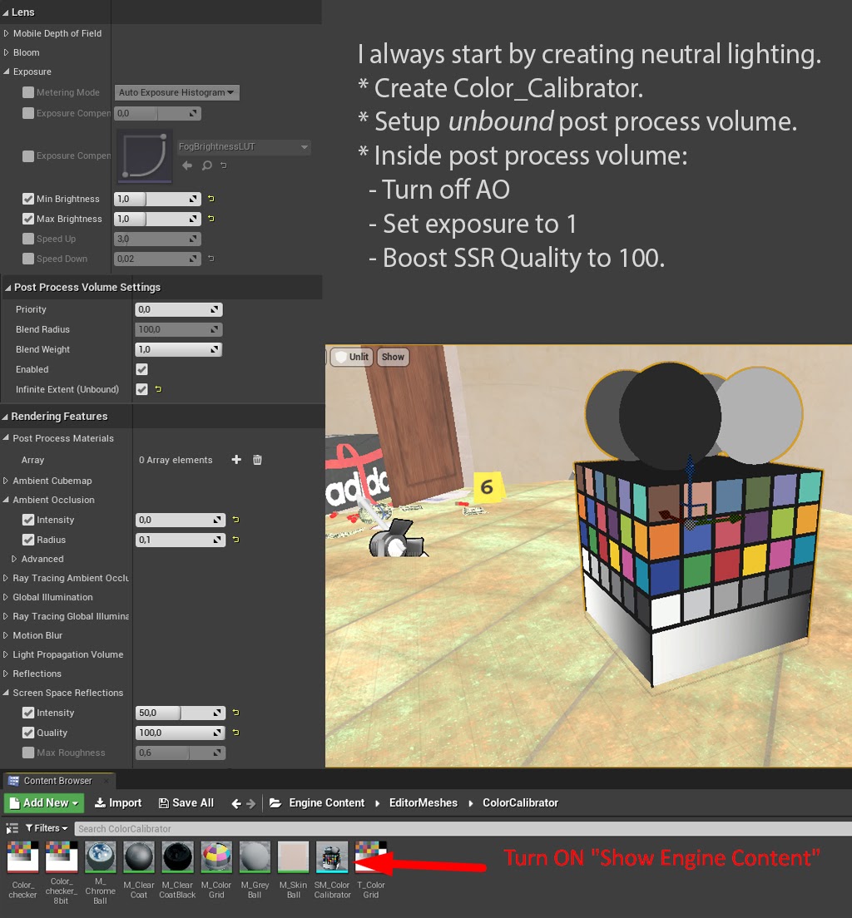Reset Ambient Occlusion Intensity to default
The width and height of the screenshot is (852, 918).
235,520
